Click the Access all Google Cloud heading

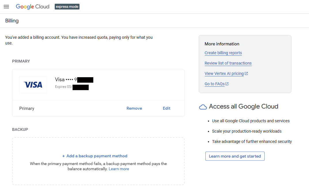(x=243, y=106)
